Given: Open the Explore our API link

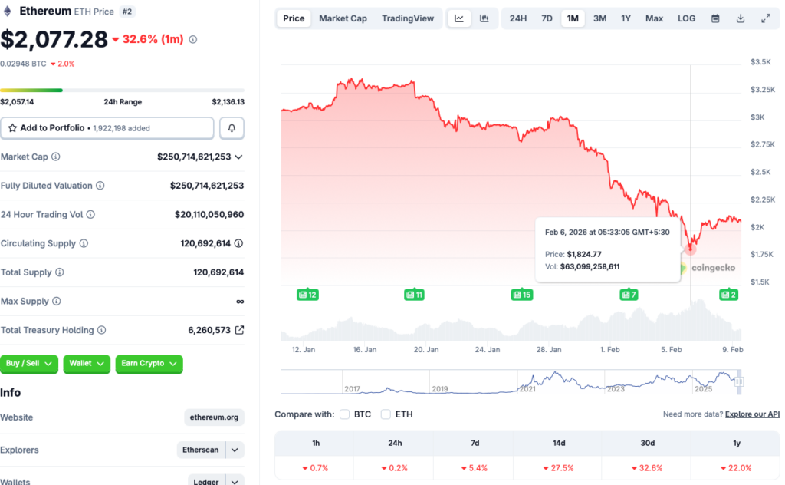Looking at the screenshot, I should pyautogui.click(x=752, y=414).
